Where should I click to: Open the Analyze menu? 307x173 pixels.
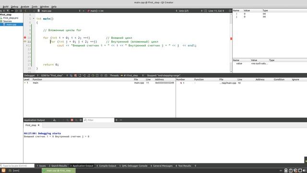[25, 7]
